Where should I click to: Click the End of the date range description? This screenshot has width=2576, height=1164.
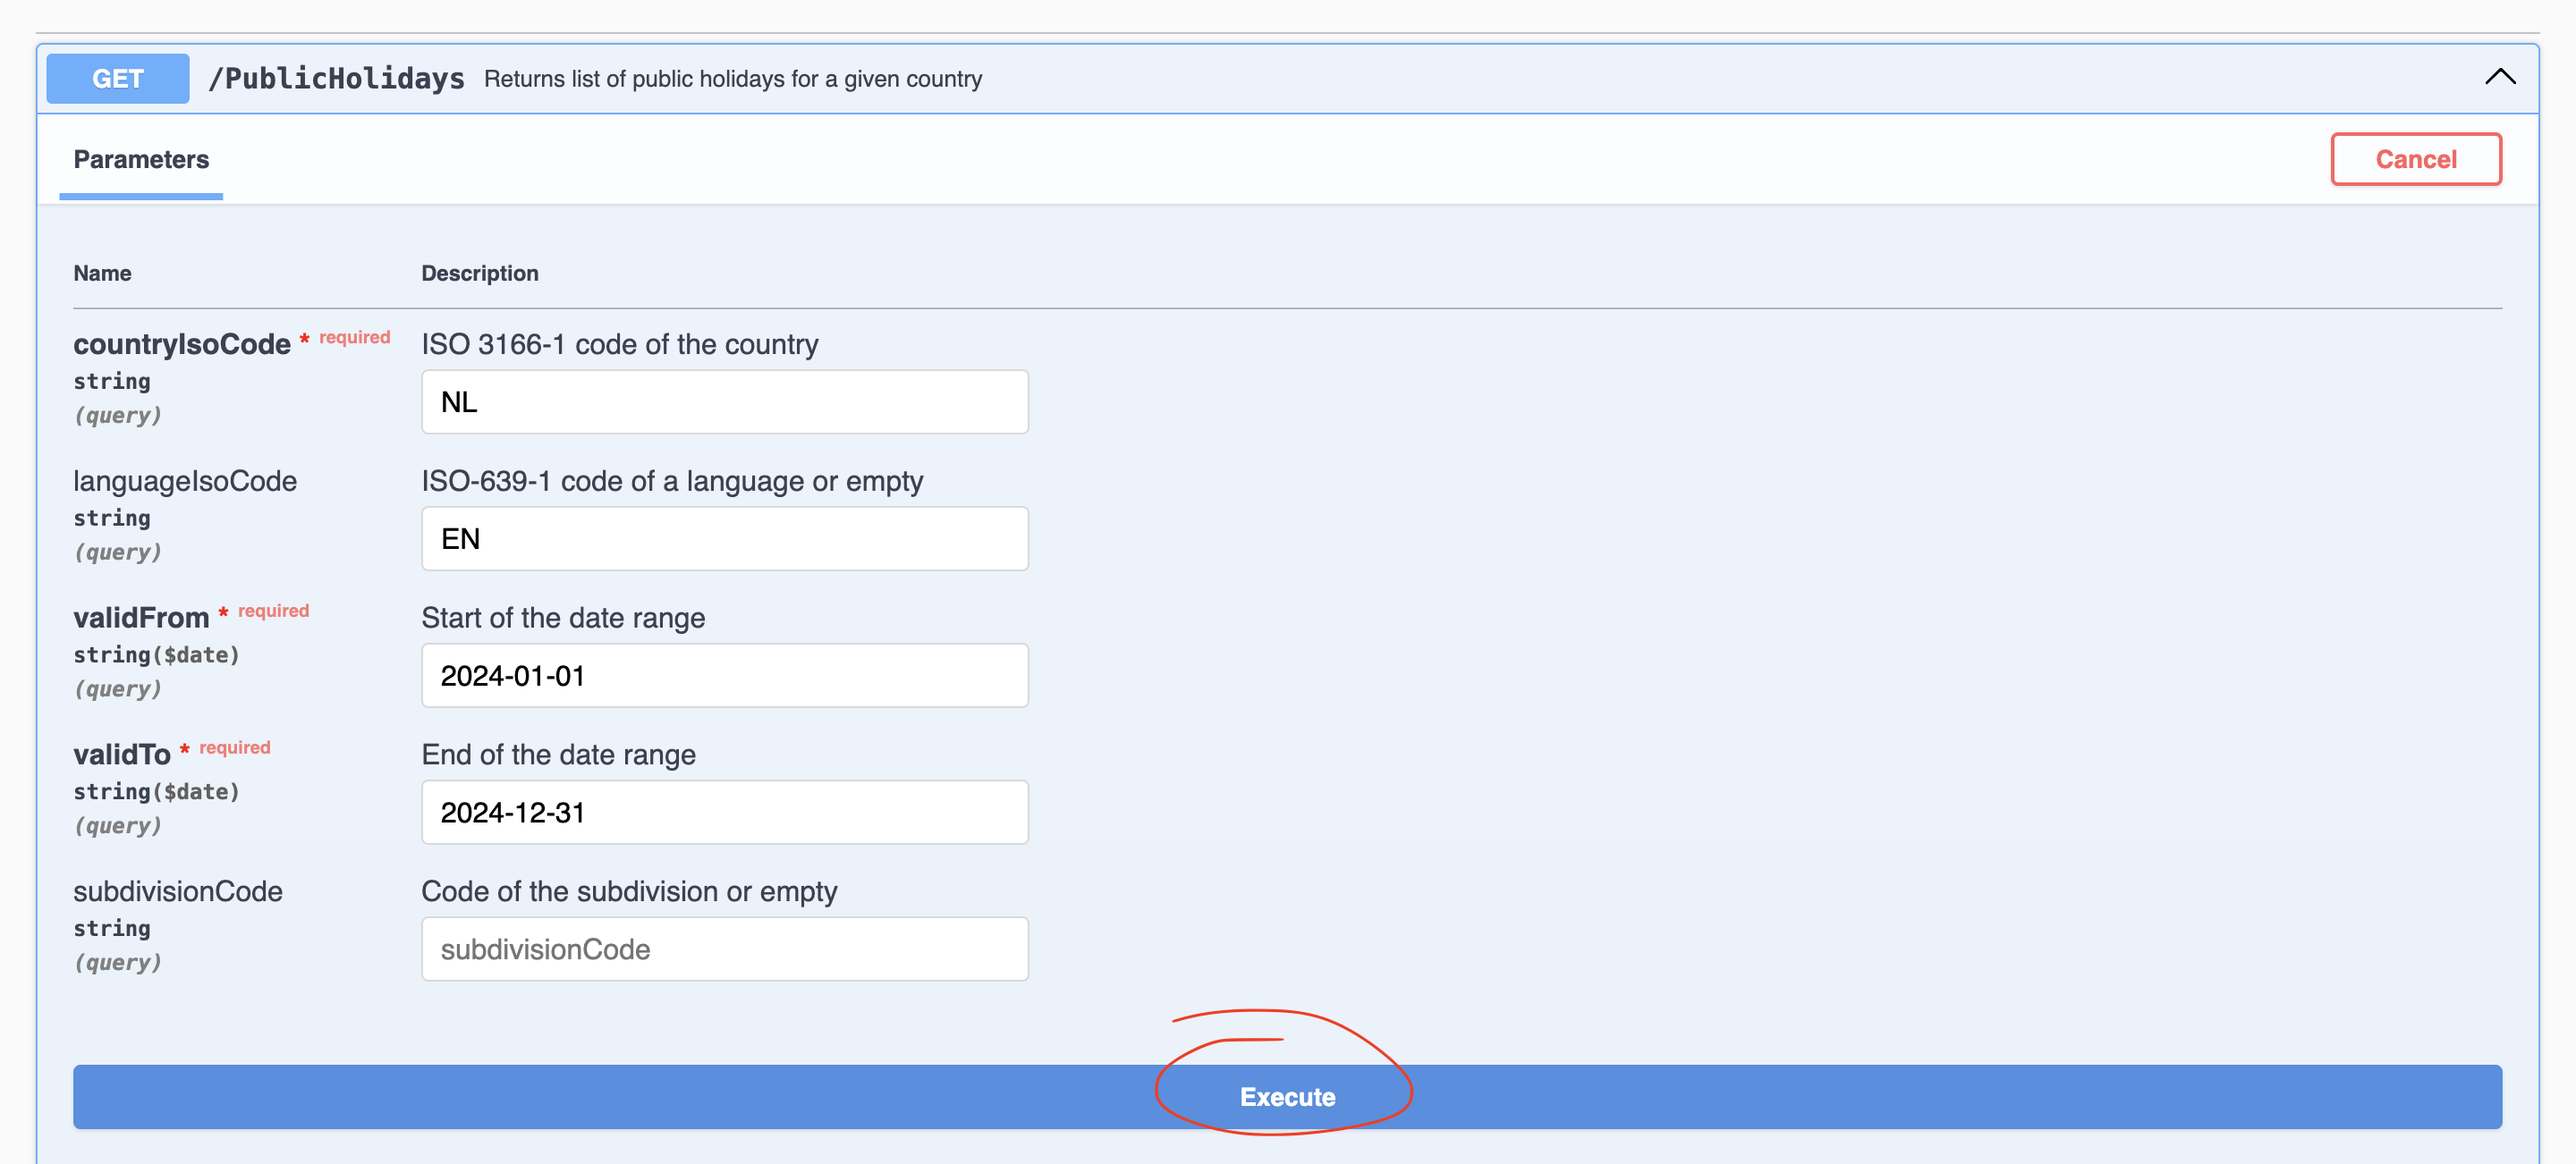tap(558, 755)
